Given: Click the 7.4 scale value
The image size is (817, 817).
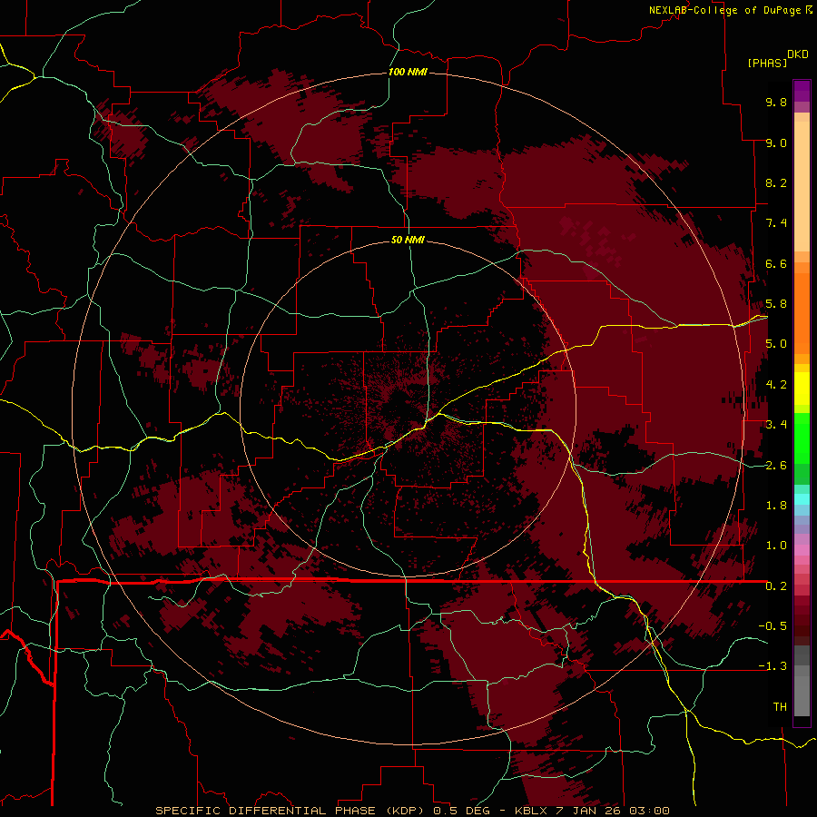Looking at the screenshot, I should click(776, 223).
